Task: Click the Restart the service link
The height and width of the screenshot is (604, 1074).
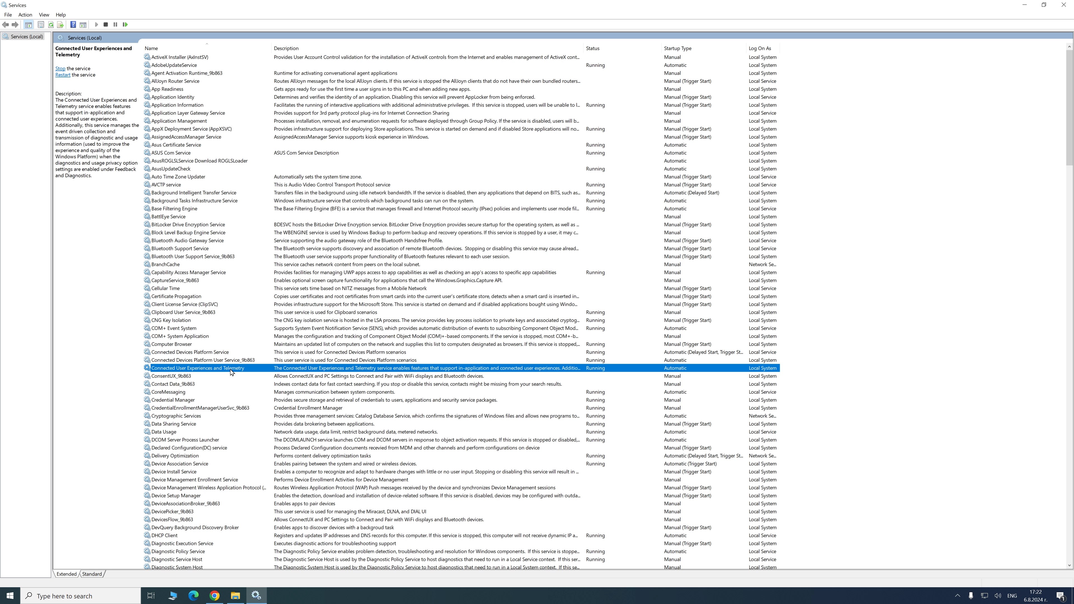Action: (63, 75)
